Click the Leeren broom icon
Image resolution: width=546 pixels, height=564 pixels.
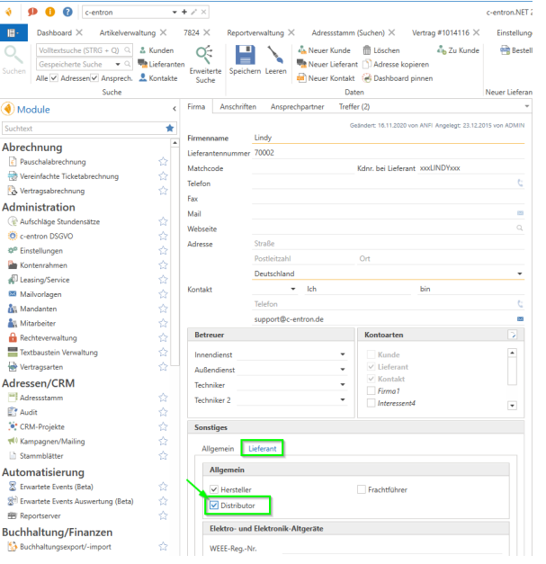click(275, 55)
